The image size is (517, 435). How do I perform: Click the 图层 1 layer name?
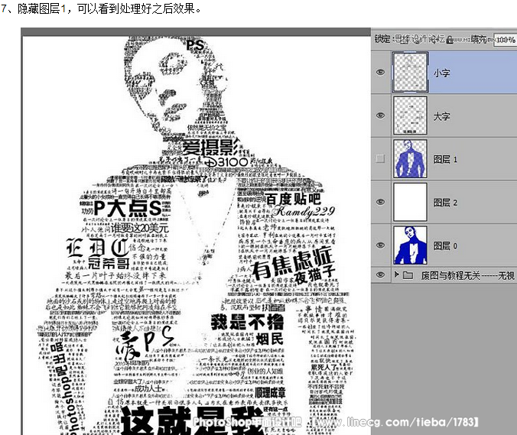445,160
